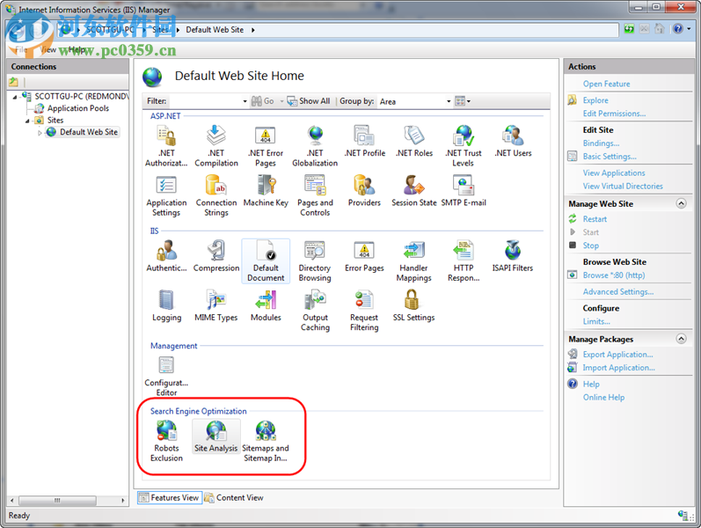Open the Help menu
This screenshot has height=528, width=701.
tap(77, 49)
